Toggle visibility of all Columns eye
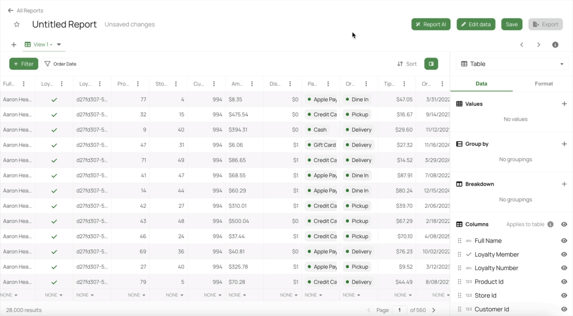This screenshot has height=316, width=573. 564,224
